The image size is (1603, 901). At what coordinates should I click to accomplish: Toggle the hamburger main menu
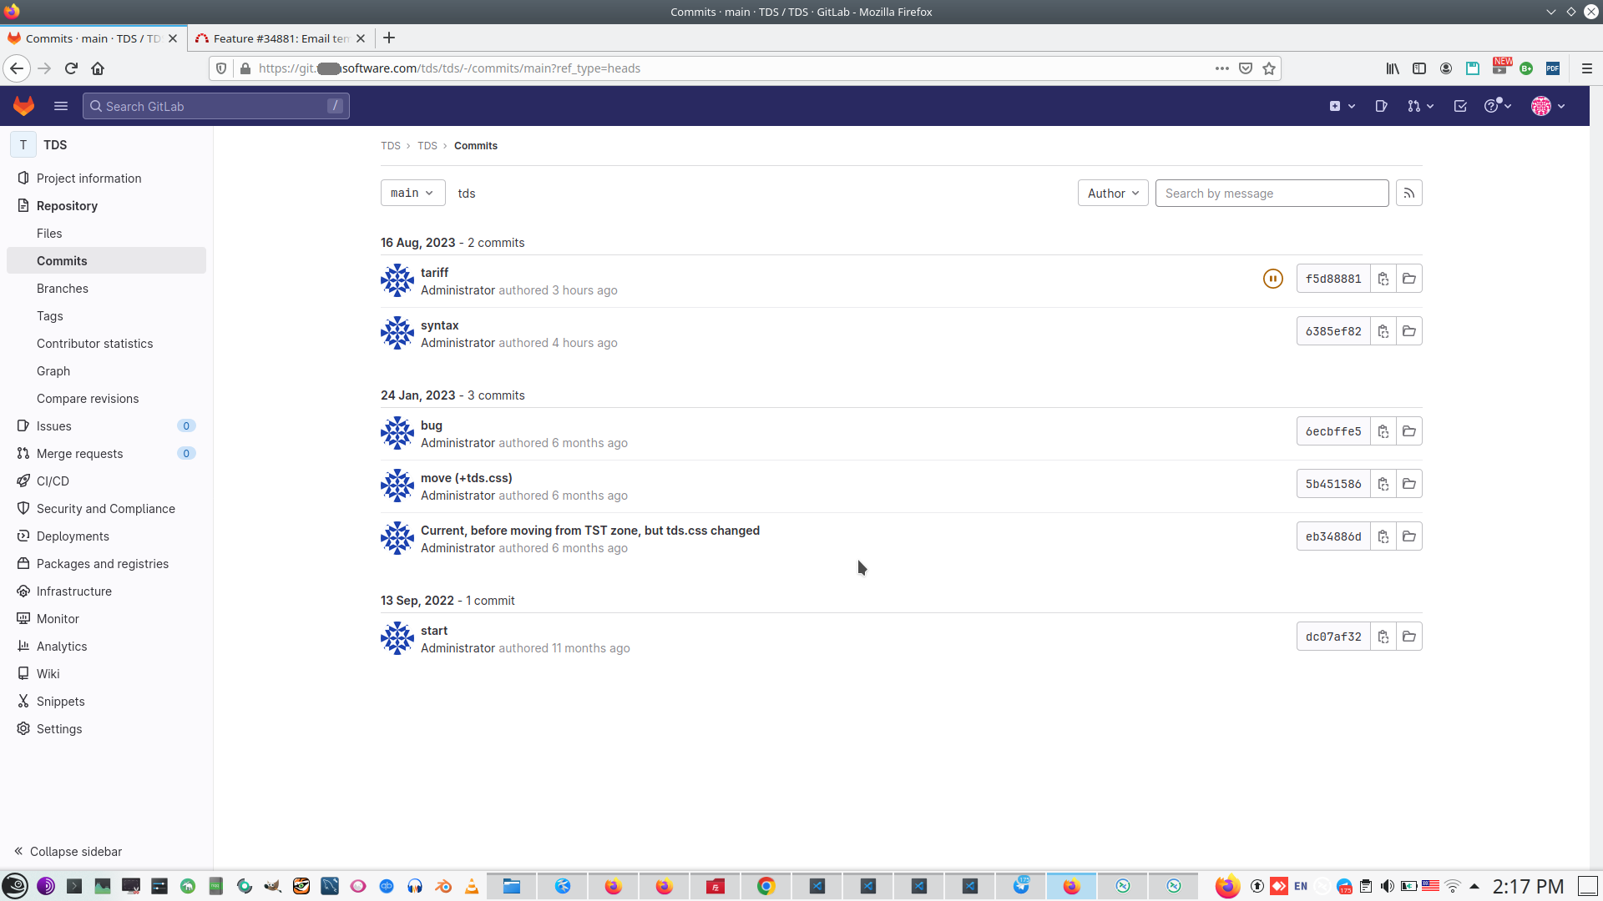point(60,106)
